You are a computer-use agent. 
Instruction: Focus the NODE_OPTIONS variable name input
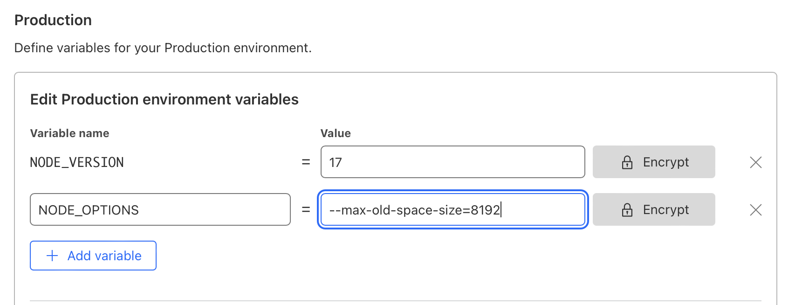(x=160, y=210)
